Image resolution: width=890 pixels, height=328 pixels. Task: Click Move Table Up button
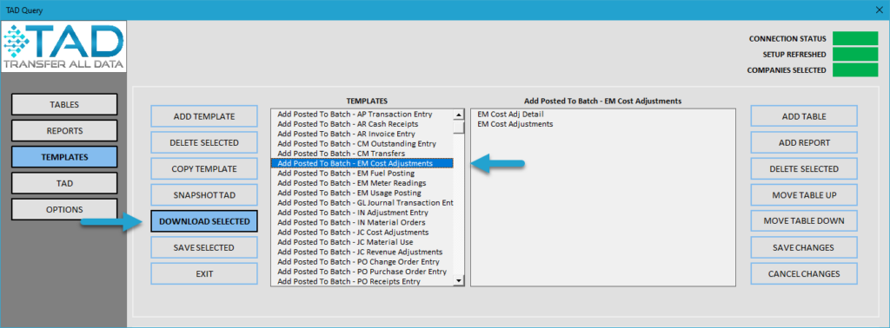coord(804,195)
